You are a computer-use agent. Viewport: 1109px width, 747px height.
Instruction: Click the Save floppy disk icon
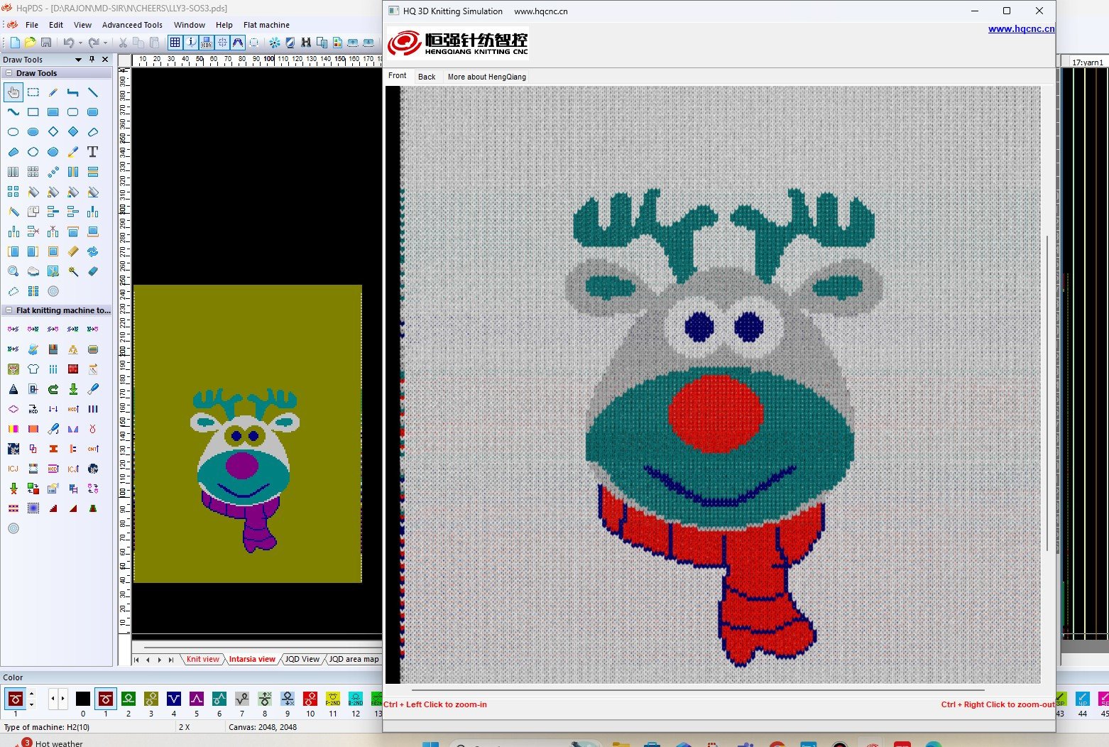[46, 43]
